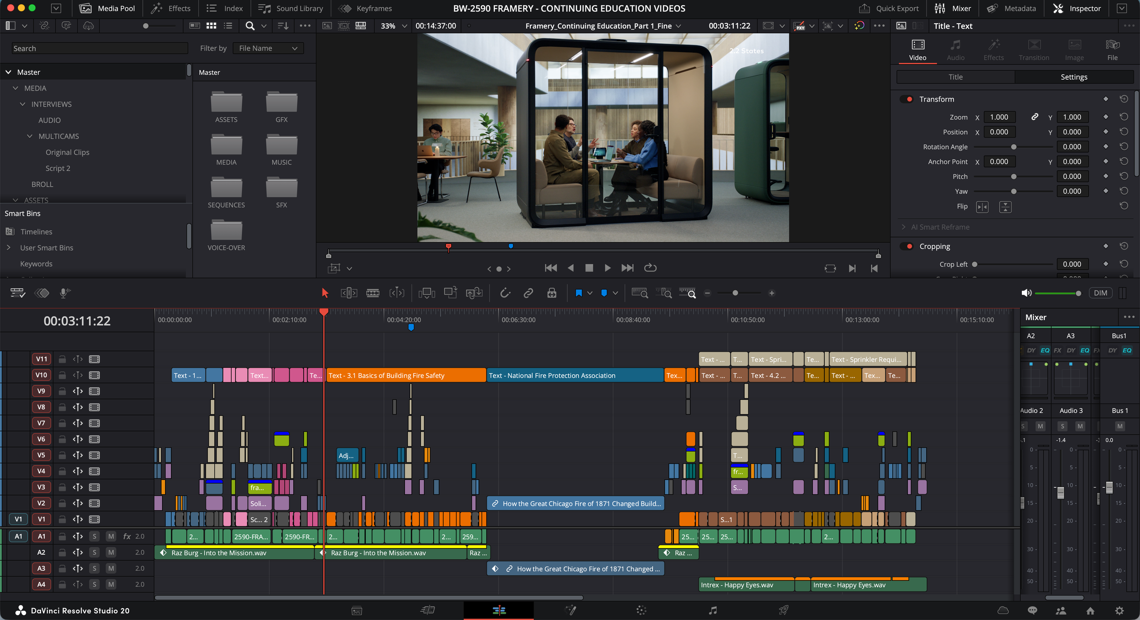
Task: Click the position lock padlock icon
Action: [552, 293]
